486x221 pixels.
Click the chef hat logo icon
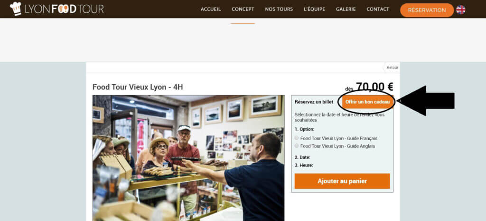16,9
